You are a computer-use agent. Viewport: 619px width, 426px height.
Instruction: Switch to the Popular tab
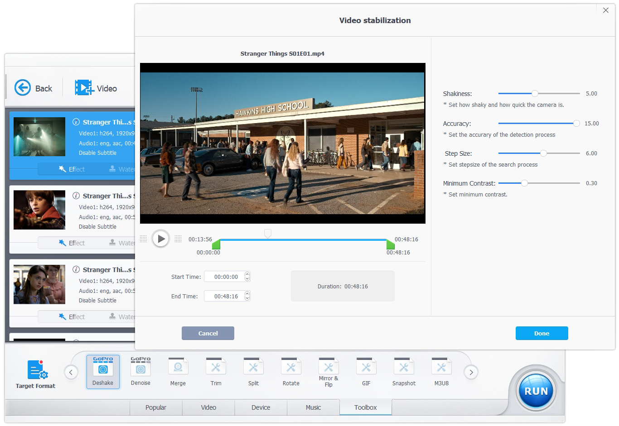pos(156,407)
